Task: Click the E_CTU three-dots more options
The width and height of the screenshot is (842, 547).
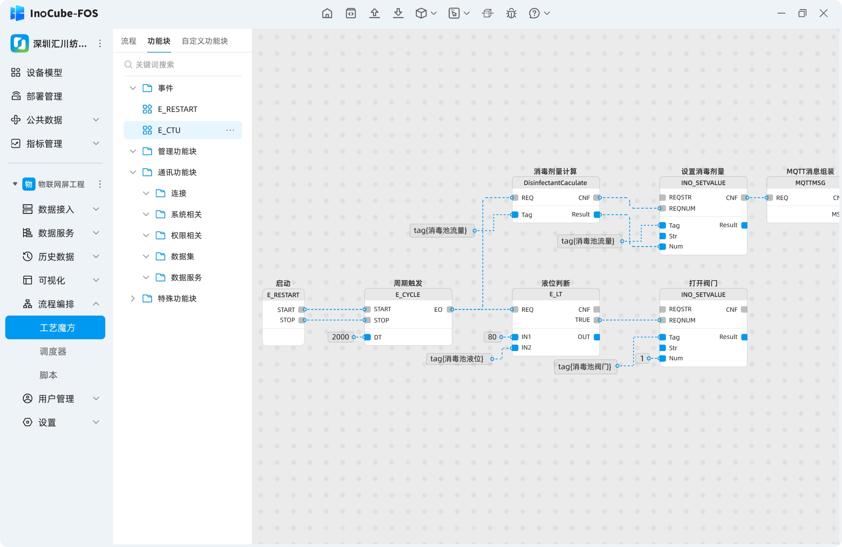Action: [230, 130]
